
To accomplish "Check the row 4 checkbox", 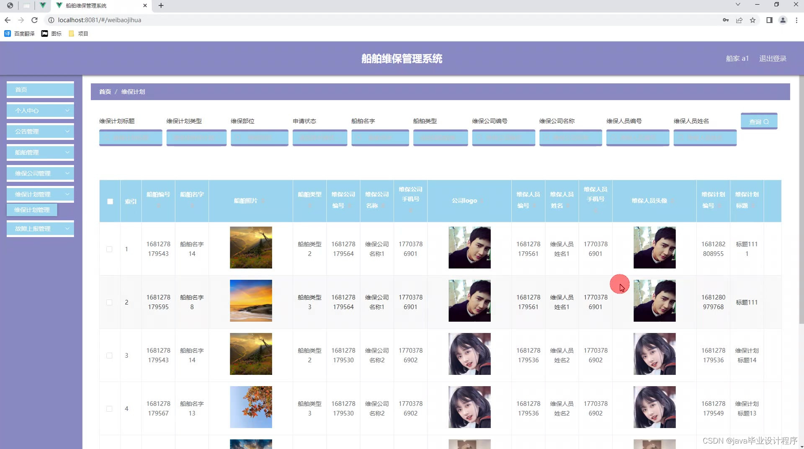I will click(109, 409).
